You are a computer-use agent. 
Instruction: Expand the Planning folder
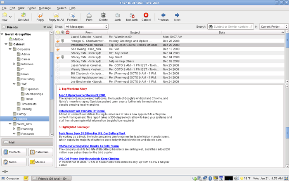pyautogui.click(x=14, y=129)
